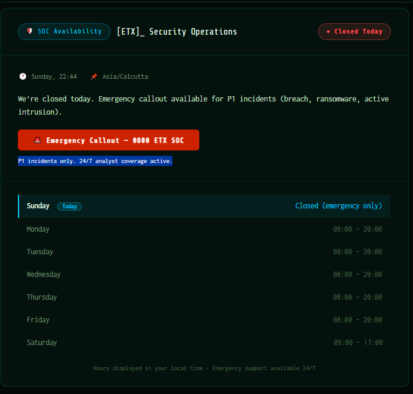
Task: Click the shield icon in SOC Availability badge
Action: 30,32
